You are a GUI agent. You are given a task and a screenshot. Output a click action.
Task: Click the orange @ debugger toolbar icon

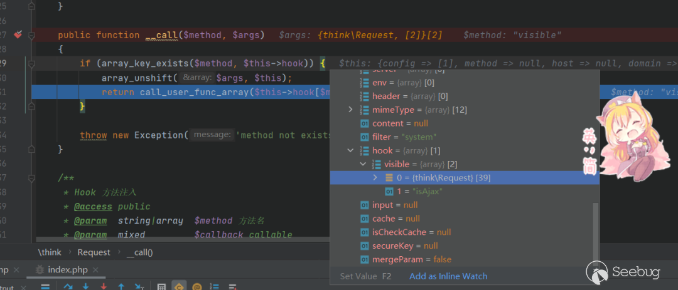click(x=196, y=287)
